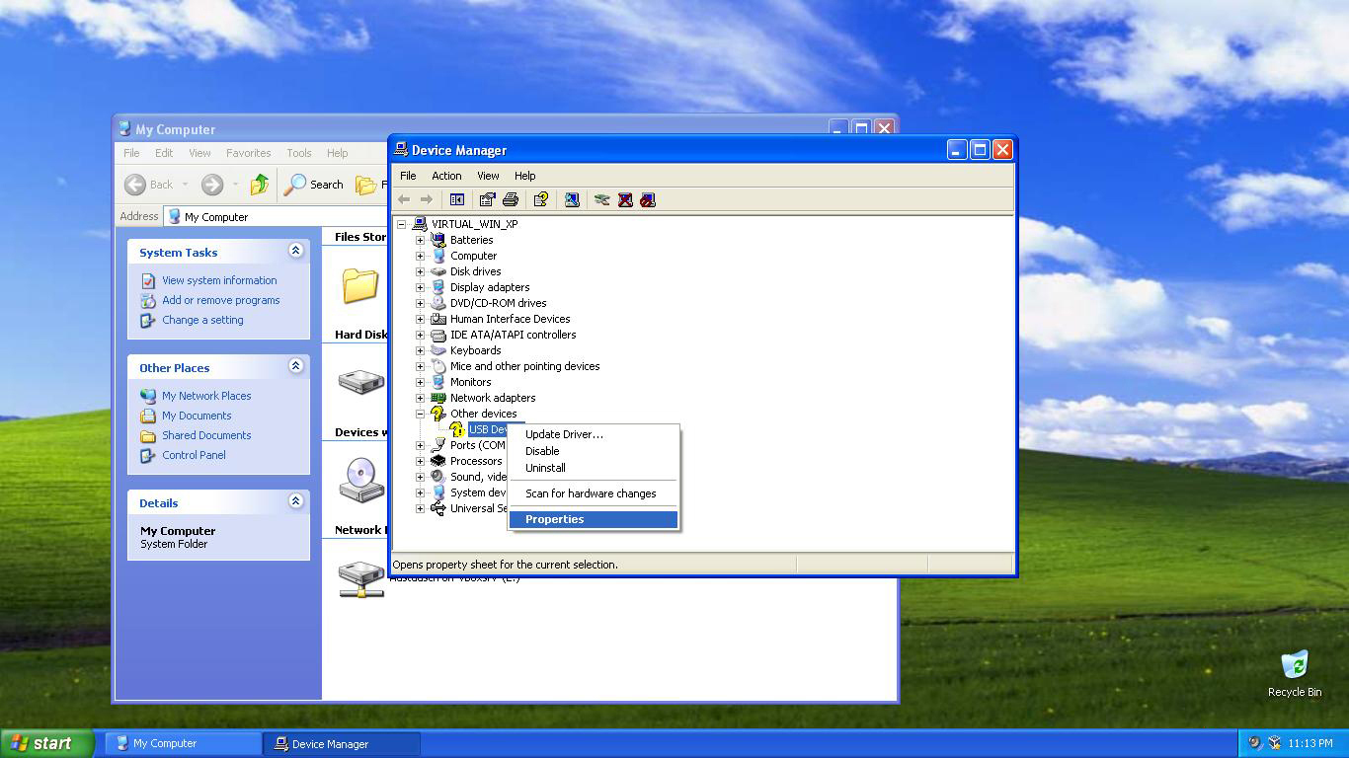Open My Network Places link
The height and width of the screenshot is (758, 1349).
coord(206,396)
